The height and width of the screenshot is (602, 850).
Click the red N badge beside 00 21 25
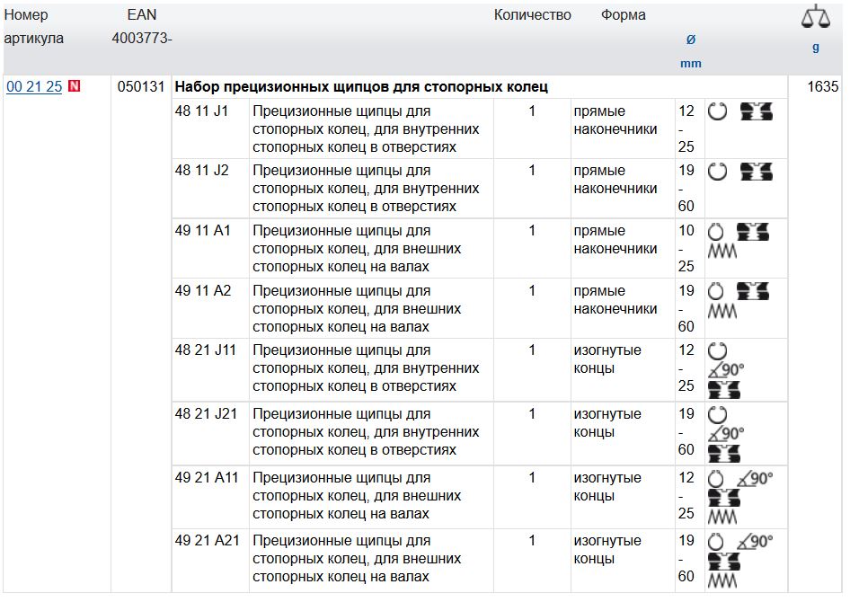point(74,87)
